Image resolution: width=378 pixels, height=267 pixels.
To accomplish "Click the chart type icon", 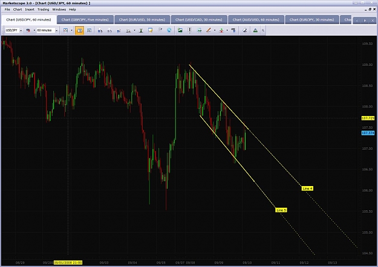I will 65,31.
